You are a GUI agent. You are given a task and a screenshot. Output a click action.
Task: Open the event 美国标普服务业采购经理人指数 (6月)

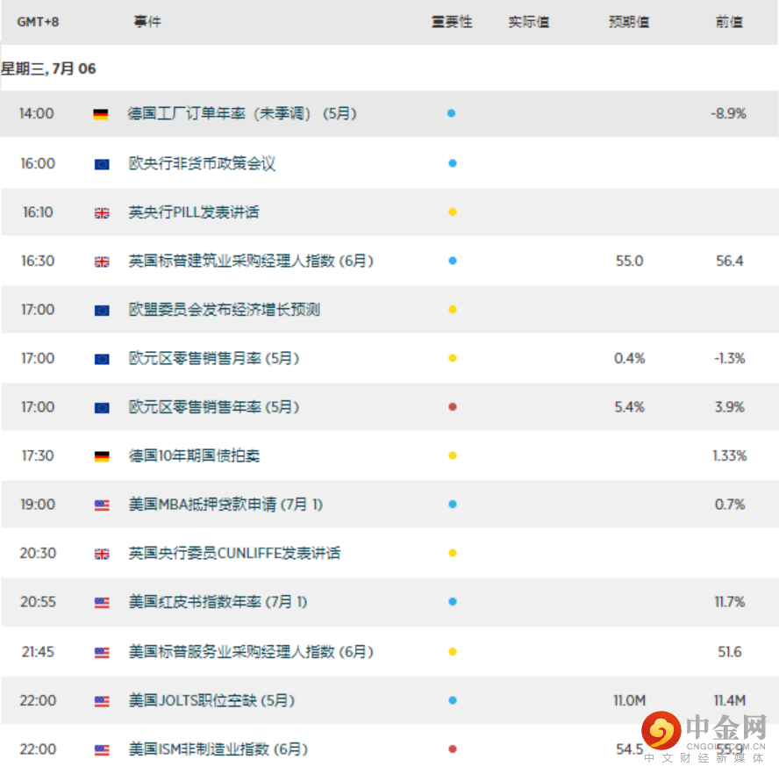251,652
